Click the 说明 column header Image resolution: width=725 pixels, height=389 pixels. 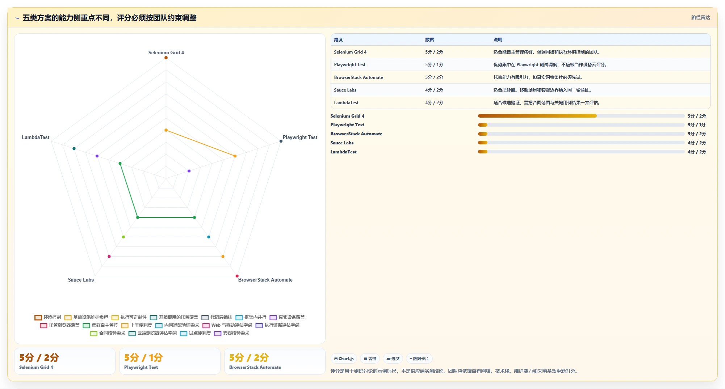[498, 40]
